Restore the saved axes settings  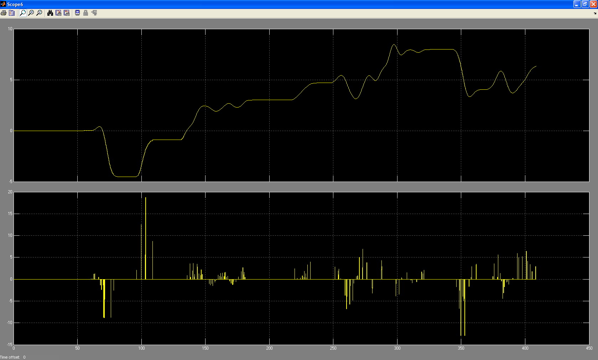67,13
